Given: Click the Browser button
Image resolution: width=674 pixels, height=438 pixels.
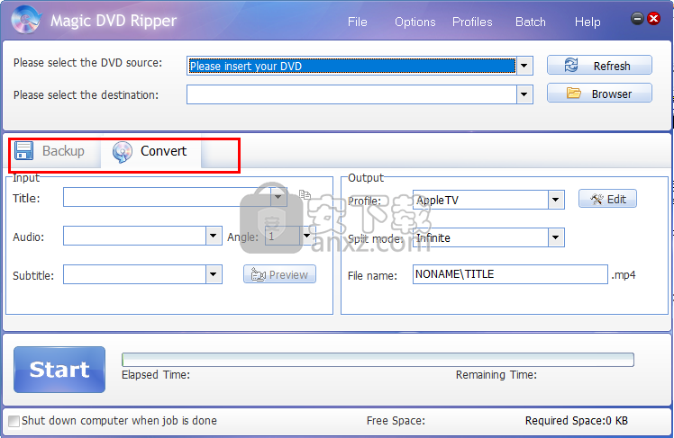Looking at the screenshot, I should [599, 94].
